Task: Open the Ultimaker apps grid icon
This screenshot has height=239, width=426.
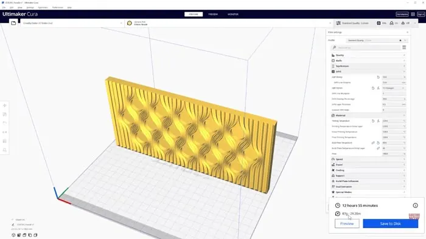Action: [413, 15]
